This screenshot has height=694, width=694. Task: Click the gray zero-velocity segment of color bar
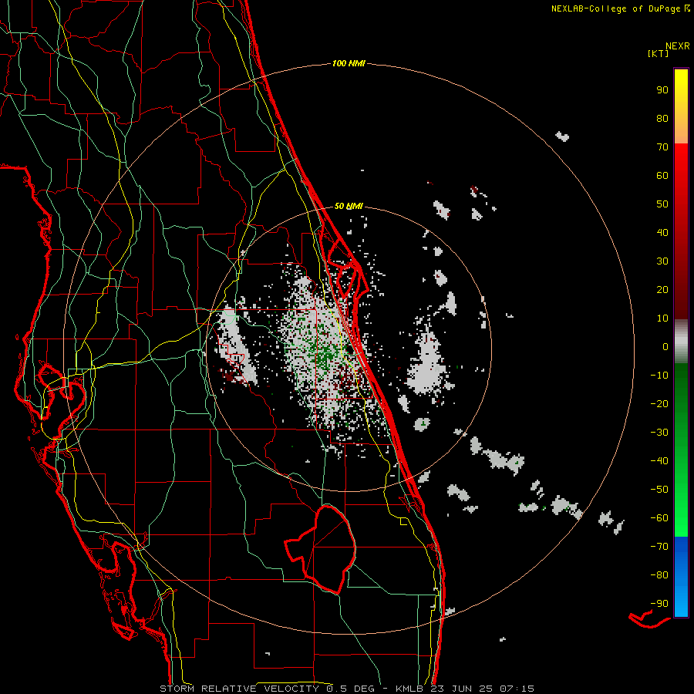click(681, 342)
